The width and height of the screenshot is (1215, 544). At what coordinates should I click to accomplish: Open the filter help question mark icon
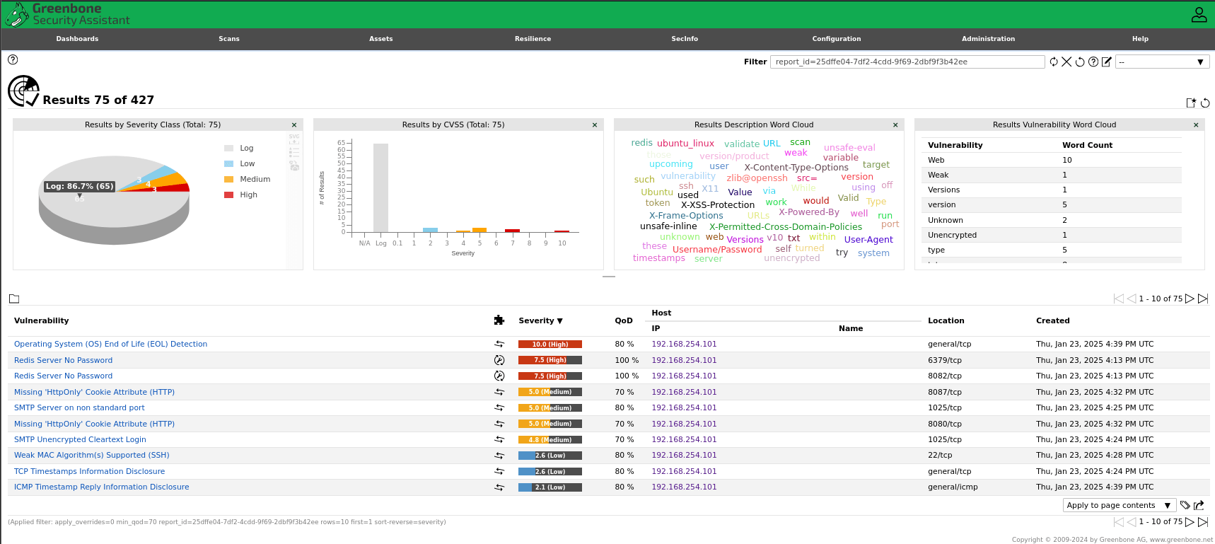click(1093, 62)
